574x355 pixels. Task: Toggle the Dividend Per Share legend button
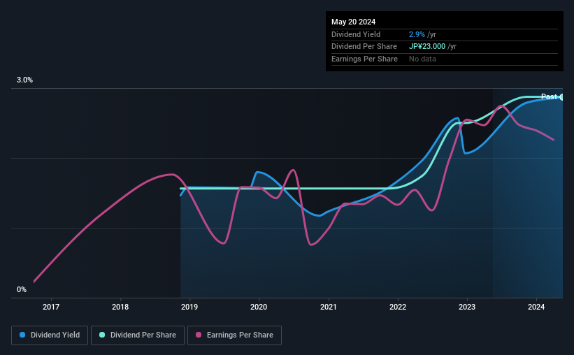pyautogui.click(x=138, y=335)
